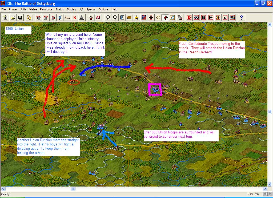The width and height of the screenshot is (273, 198).
Task: Click the clock next-phase toolbar icon
Action: click(x=29, y=17)
